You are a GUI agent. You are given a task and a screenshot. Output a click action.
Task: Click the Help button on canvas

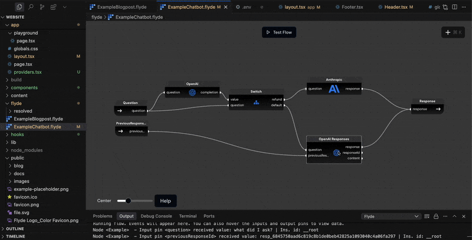tap(165, 200)
